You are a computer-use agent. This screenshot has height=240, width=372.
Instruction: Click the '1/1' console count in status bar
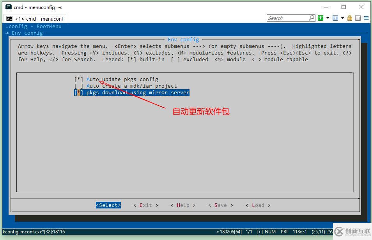[x=249, y=232]
